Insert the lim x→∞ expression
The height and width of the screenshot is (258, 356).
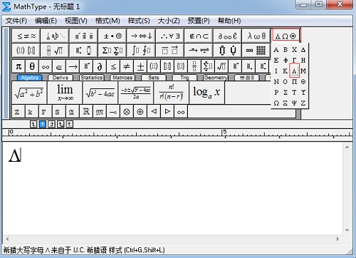coord(65,93)
